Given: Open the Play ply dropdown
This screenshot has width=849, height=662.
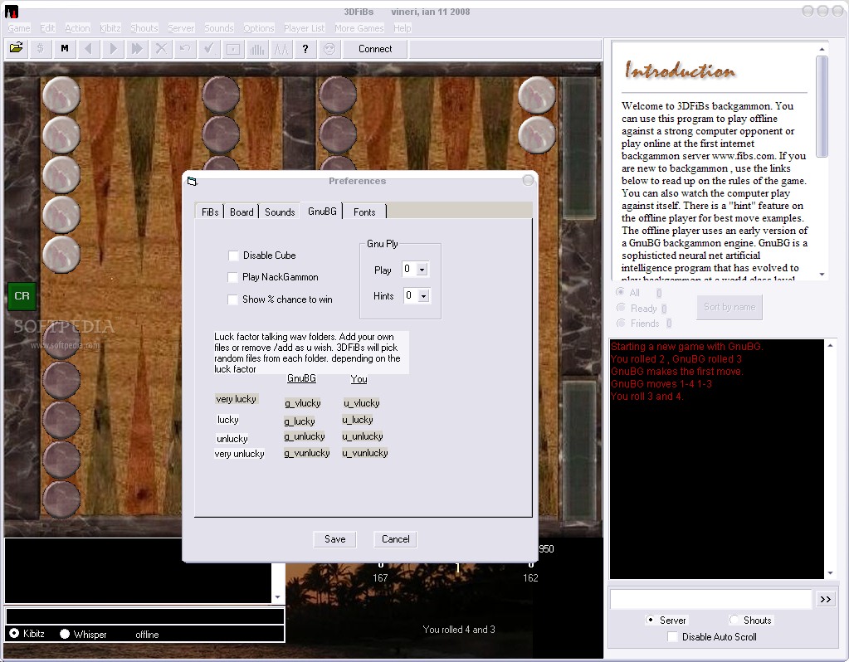Looking at the screenshot, I should pyautogui.click(x=422, y=269).
